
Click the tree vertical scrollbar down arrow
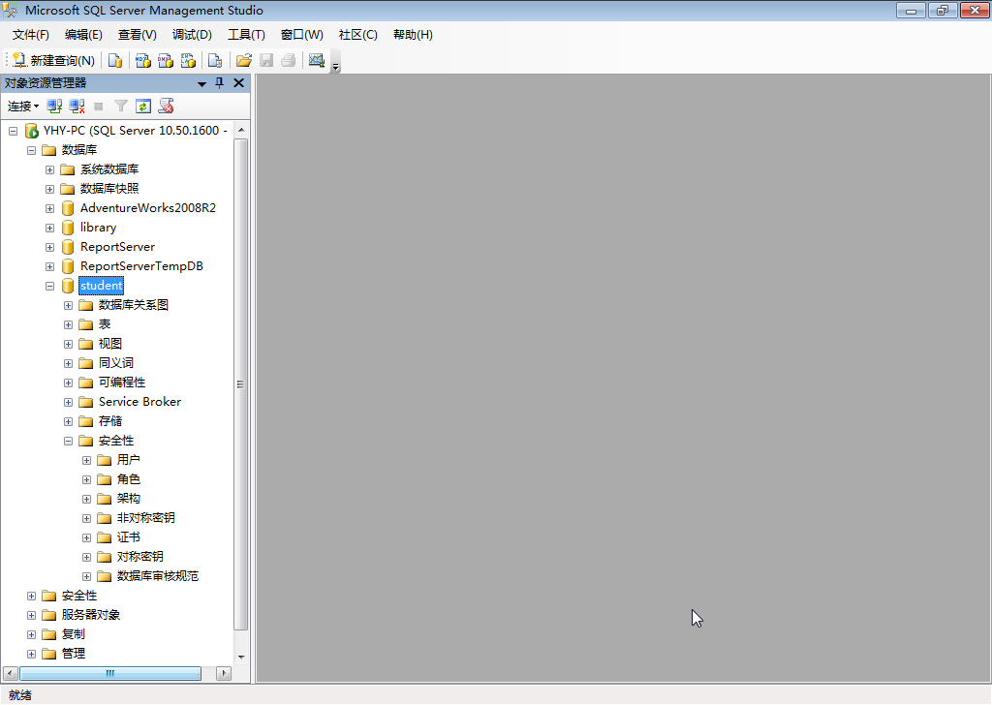click(x=241, y=657)
